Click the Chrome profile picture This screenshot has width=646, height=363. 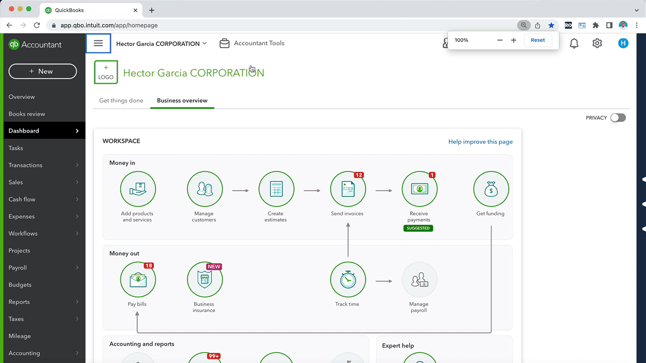pyautogui.click(x=623, y=25)
